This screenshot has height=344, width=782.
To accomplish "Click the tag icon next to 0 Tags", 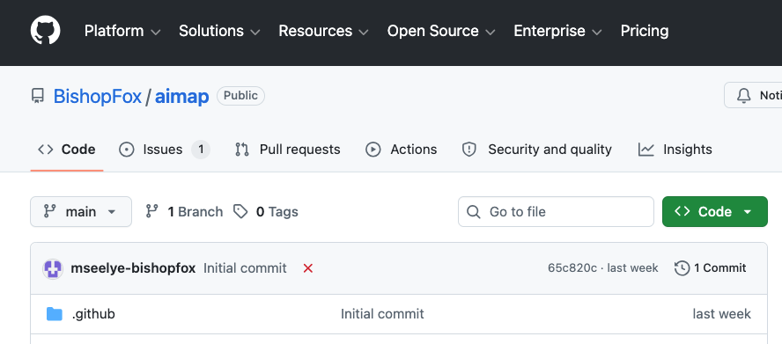I will point(241,211).
